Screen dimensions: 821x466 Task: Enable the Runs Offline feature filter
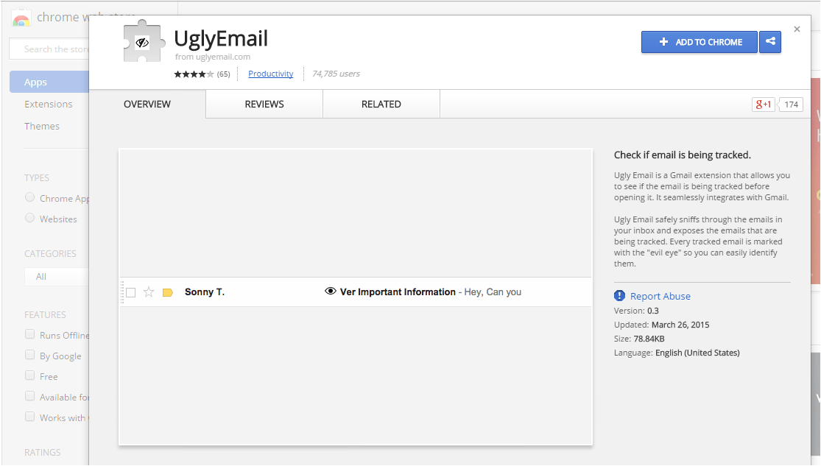[x=30, y=334]
